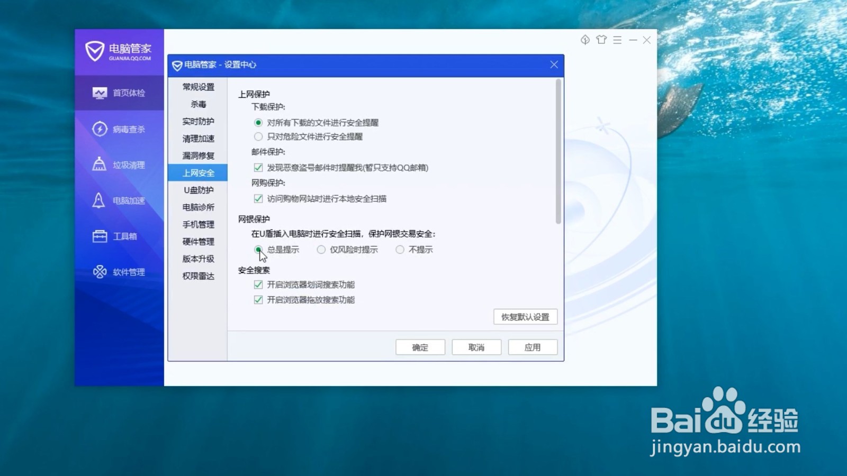Click the 工具箱 toolbox icon
Screen dimensions: 847x476
(100, 236)
